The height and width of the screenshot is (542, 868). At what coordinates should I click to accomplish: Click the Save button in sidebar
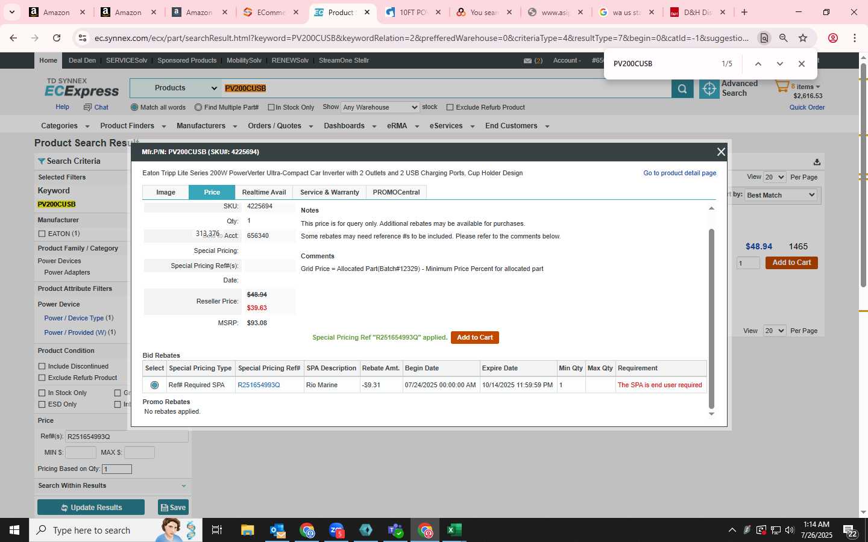coord(173,507)
